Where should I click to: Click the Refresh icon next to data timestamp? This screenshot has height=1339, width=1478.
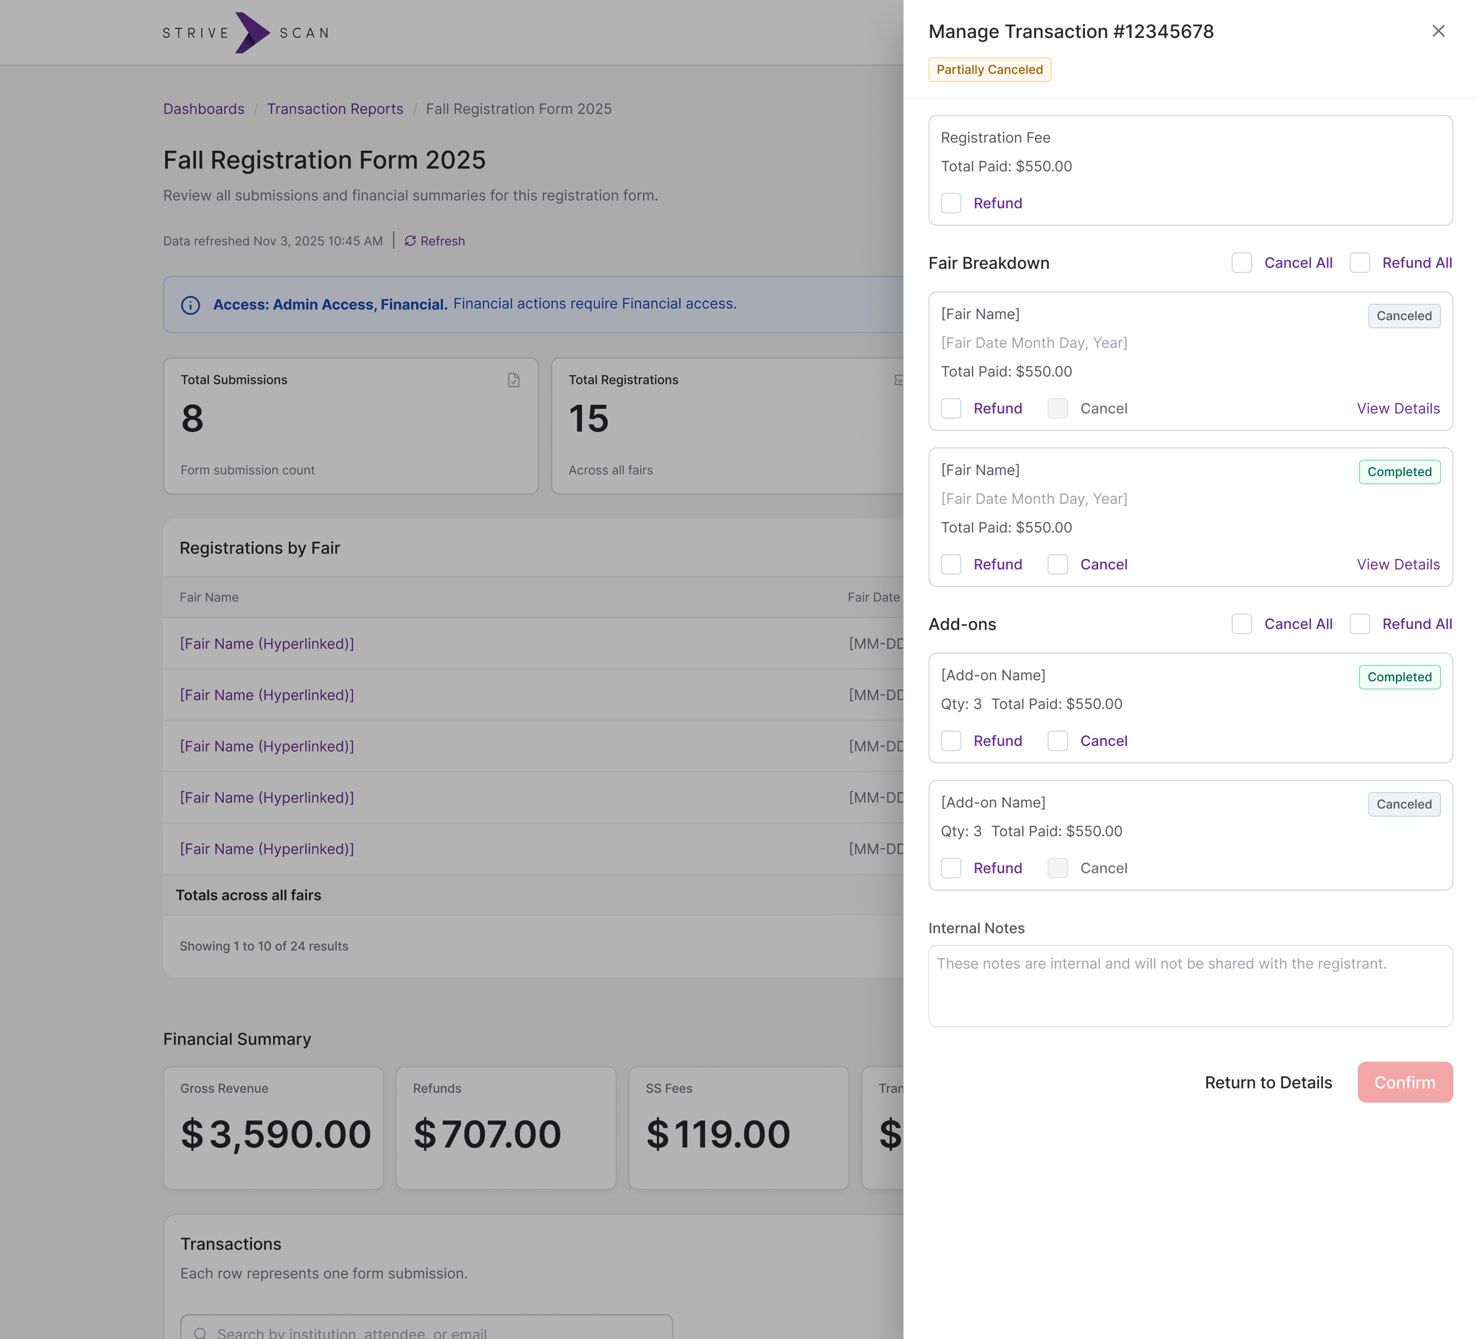[x=410, y=241]
